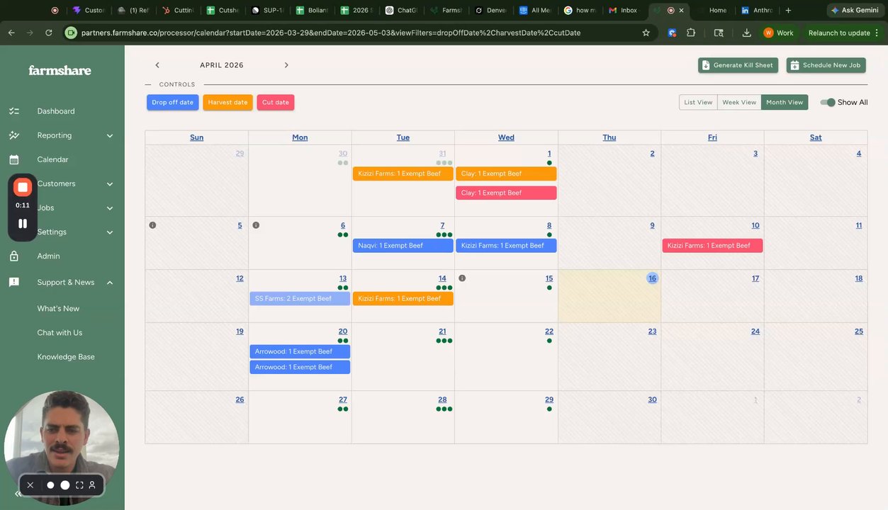Open orange Clay: 1 Exempt Beef event

coord(506,174)
